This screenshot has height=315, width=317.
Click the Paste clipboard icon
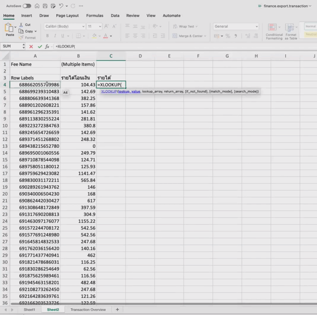(x=9, y=28)
